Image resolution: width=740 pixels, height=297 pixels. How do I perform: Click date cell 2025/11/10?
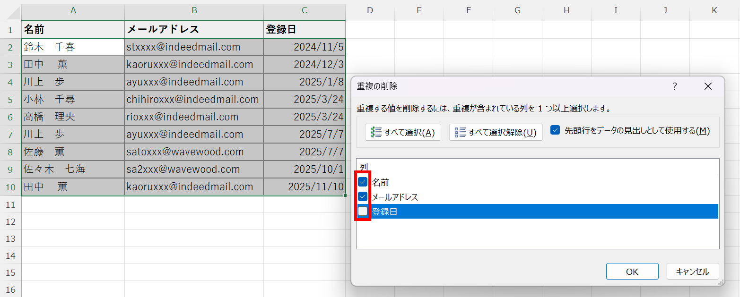pyautogui.click(x=305, y=187)
